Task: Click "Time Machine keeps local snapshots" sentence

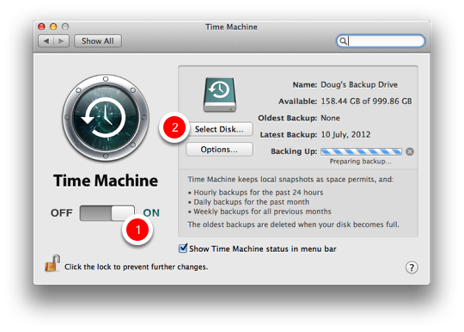Action: coord(290,180)
